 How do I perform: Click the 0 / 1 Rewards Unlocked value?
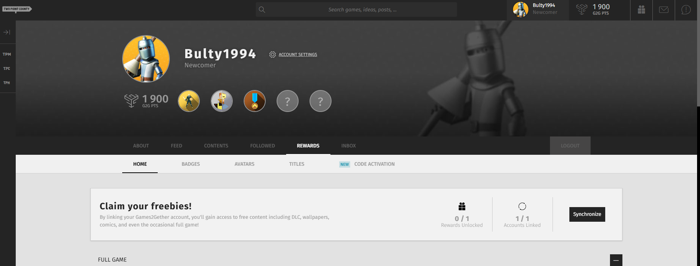click(462, 218)
